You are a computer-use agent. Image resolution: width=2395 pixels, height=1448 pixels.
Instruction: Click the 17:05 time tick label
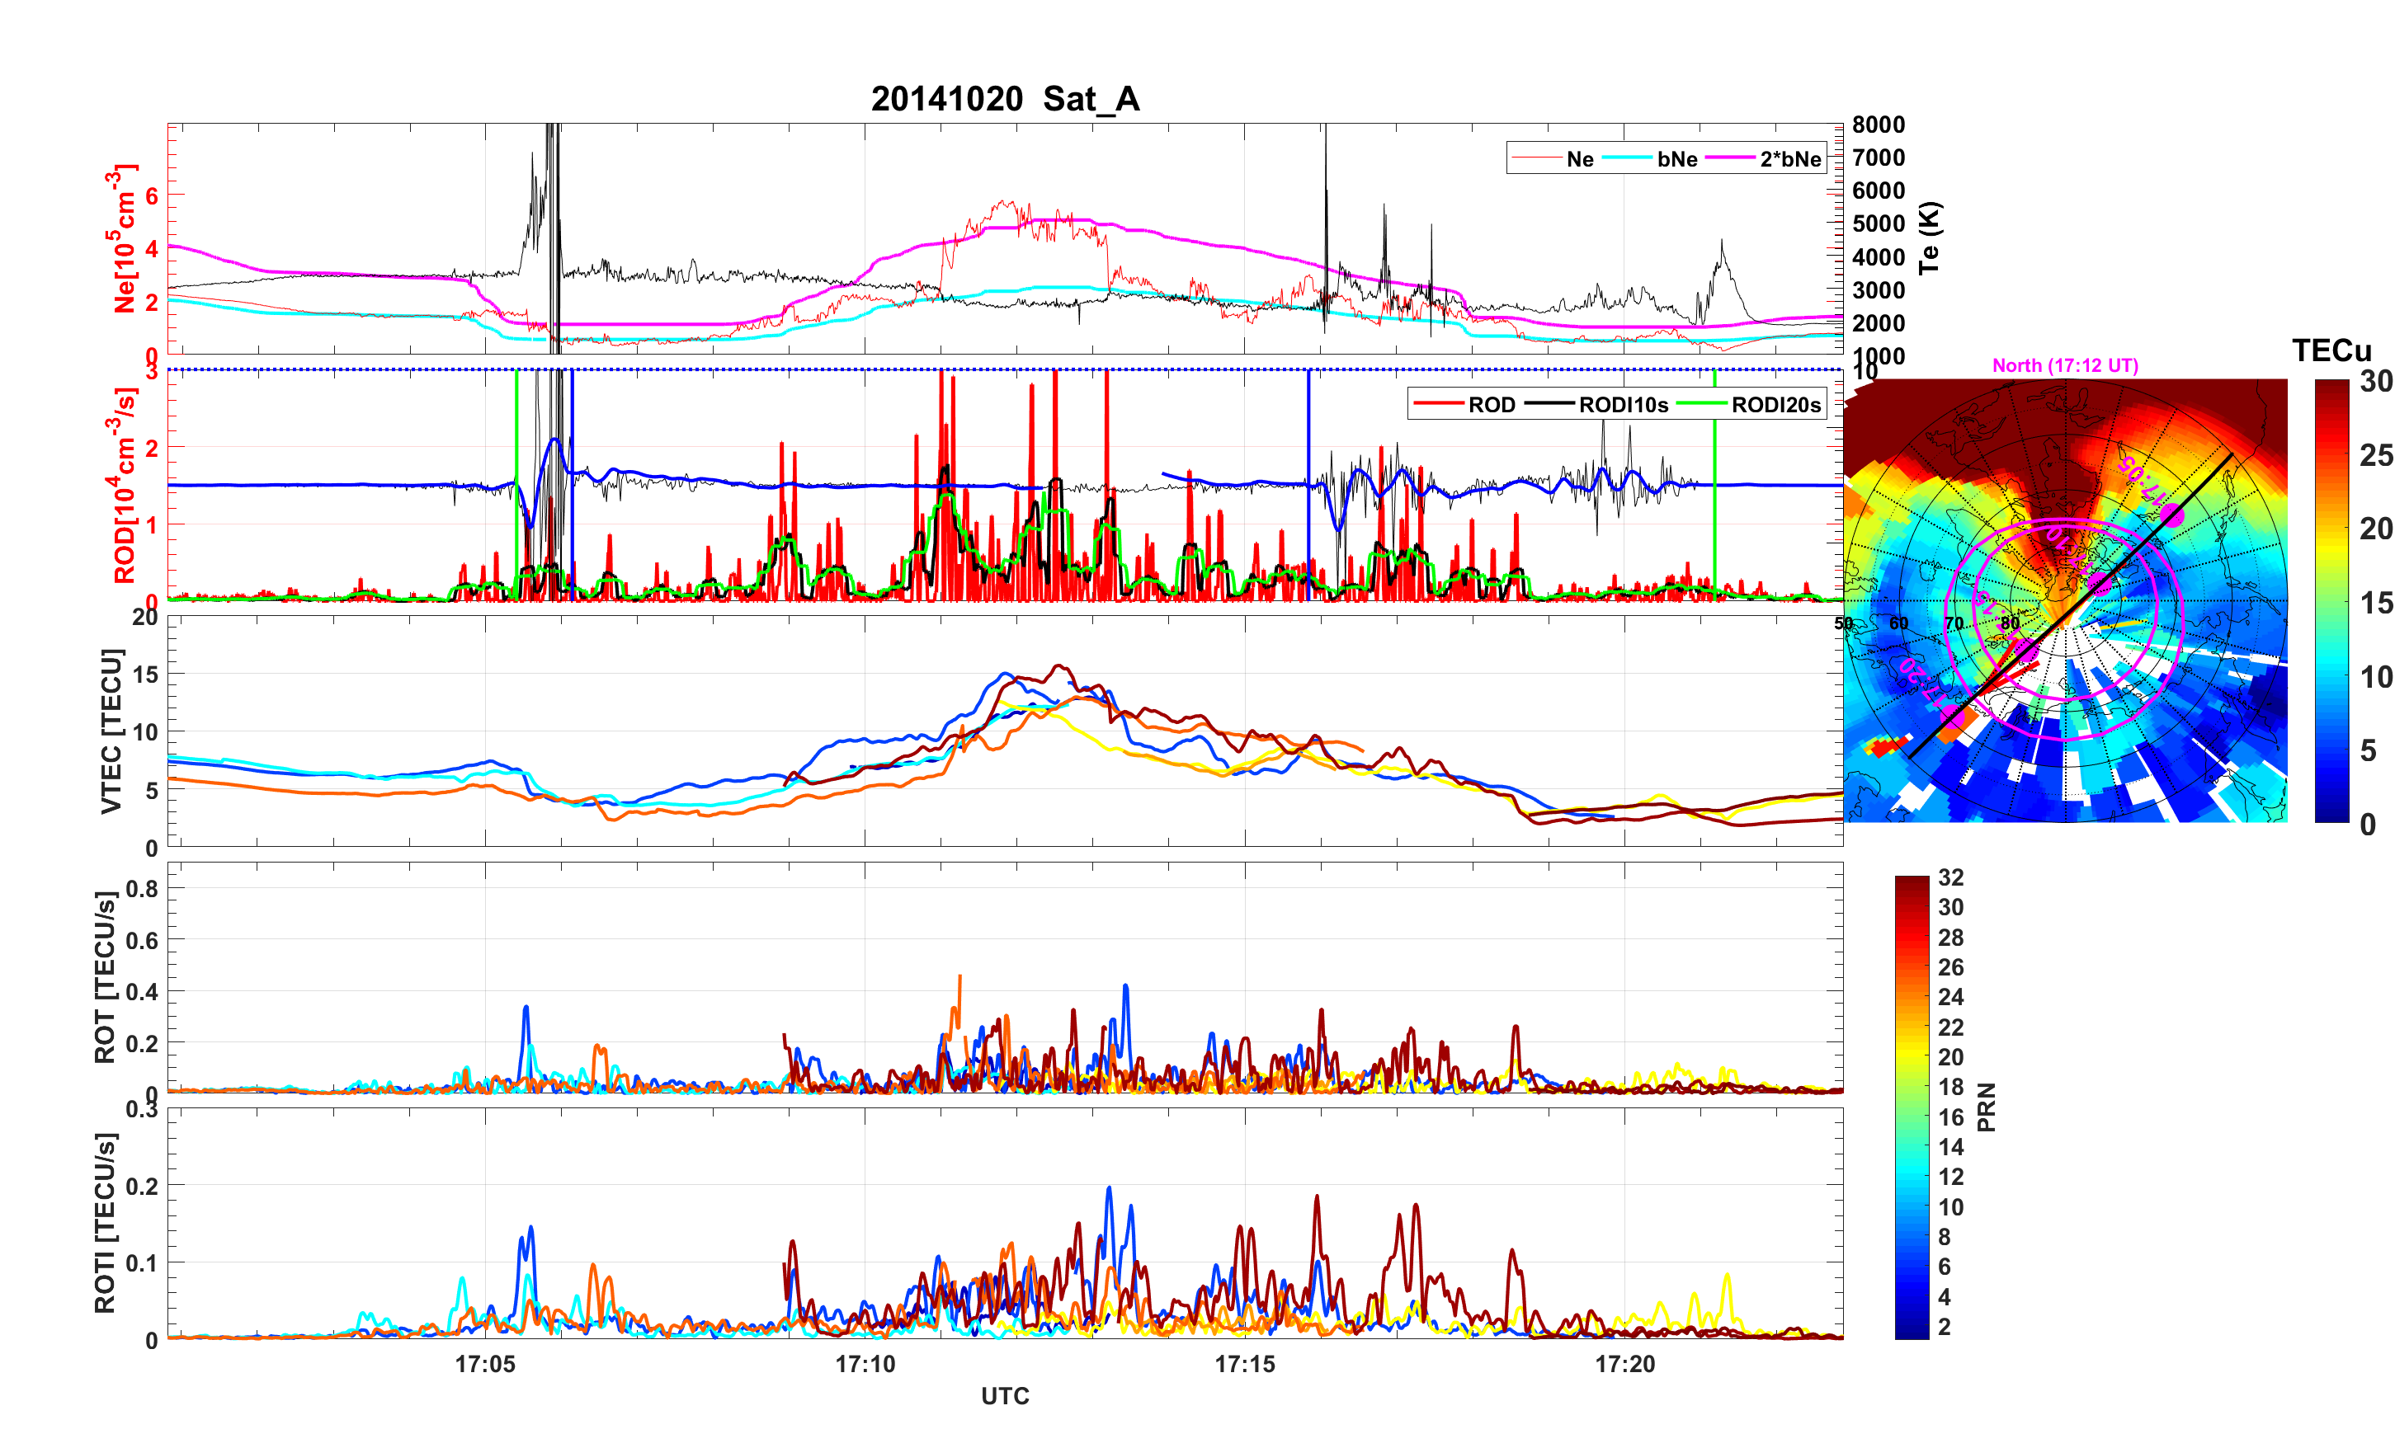[x=485, y=1365]
